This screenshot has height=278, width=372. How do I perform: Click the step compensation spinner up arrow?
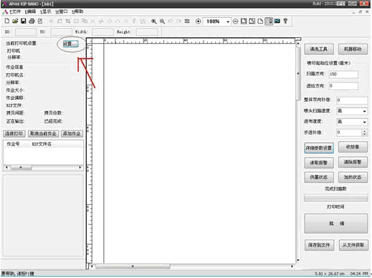(364, 131)
